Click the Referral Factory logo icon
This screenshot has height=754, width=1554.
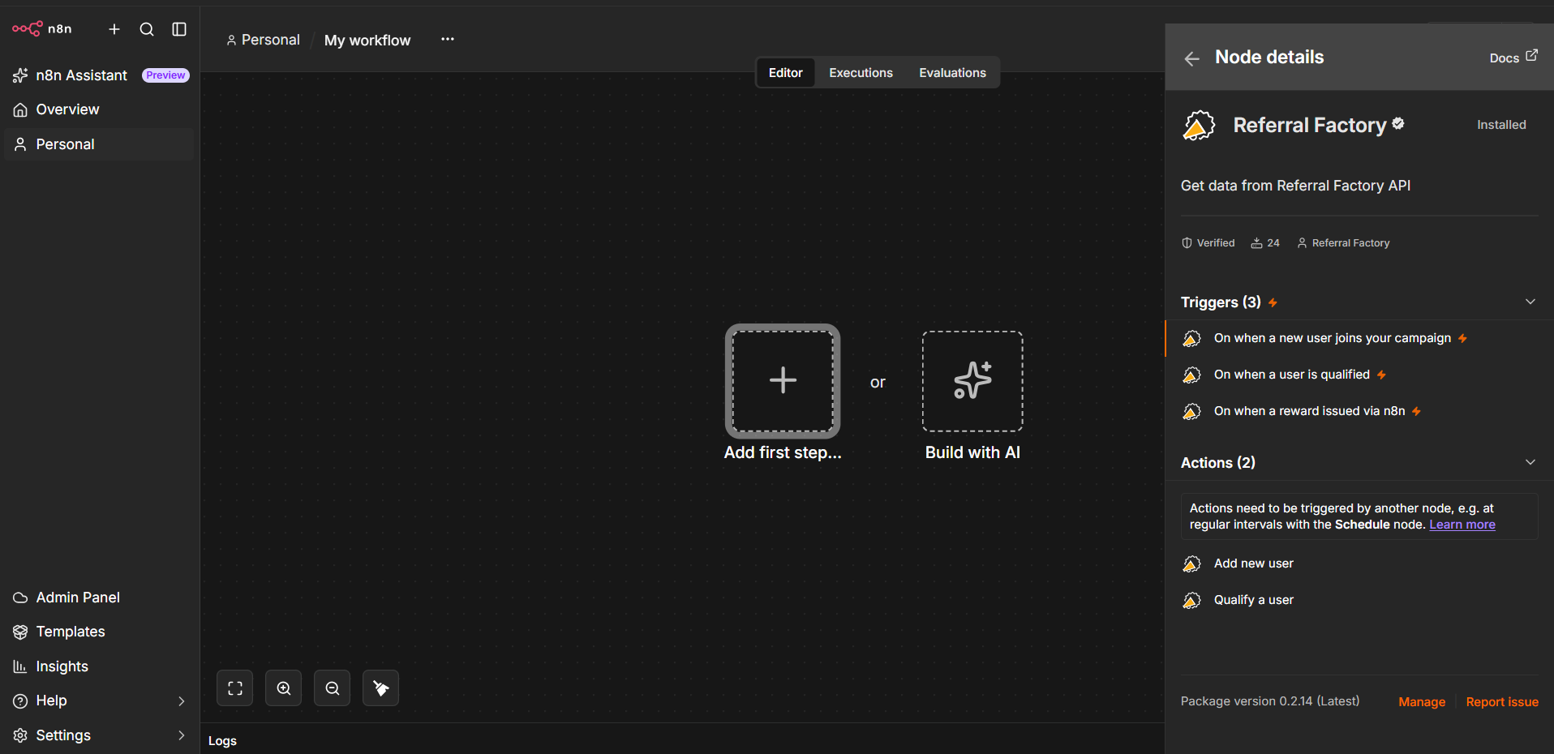pos(1199,126)
